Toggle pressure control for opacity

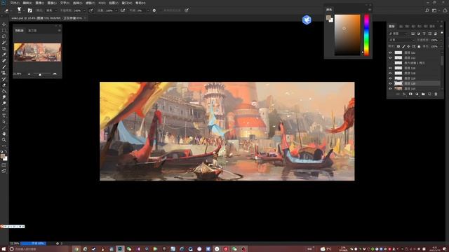point(91,10)
